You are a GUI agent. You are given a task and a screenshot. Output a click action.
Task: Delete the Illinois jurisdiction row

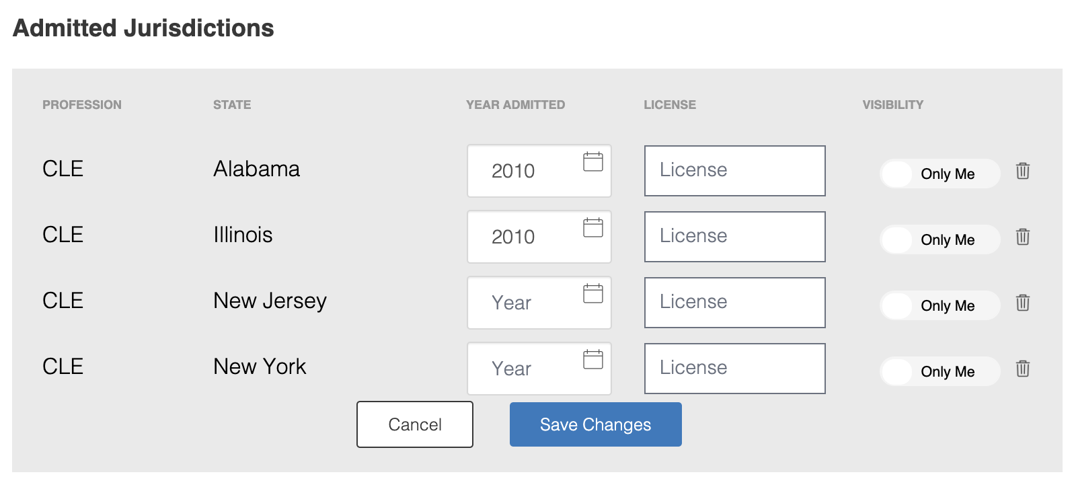pyautogui.click(x=1023, y=237)
